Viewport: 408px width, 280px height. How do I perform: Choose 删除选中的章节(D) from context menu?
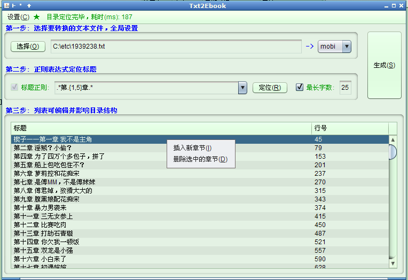(x=200, y=159)
